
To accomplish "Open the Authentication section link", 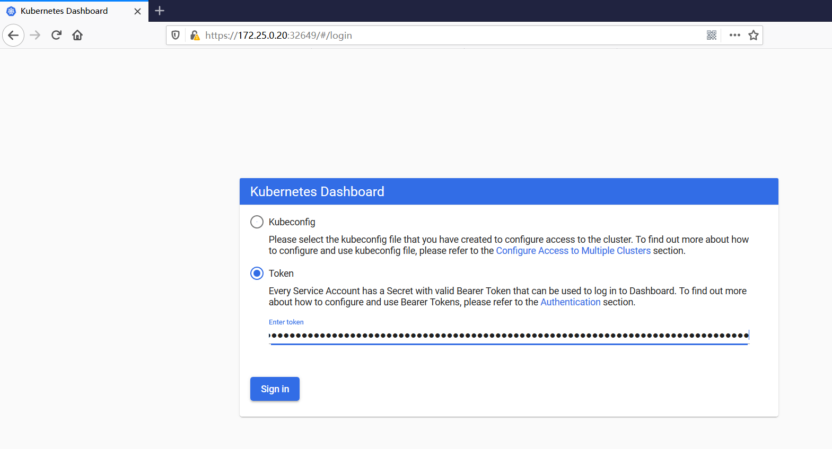I will (x=571, y=302).
